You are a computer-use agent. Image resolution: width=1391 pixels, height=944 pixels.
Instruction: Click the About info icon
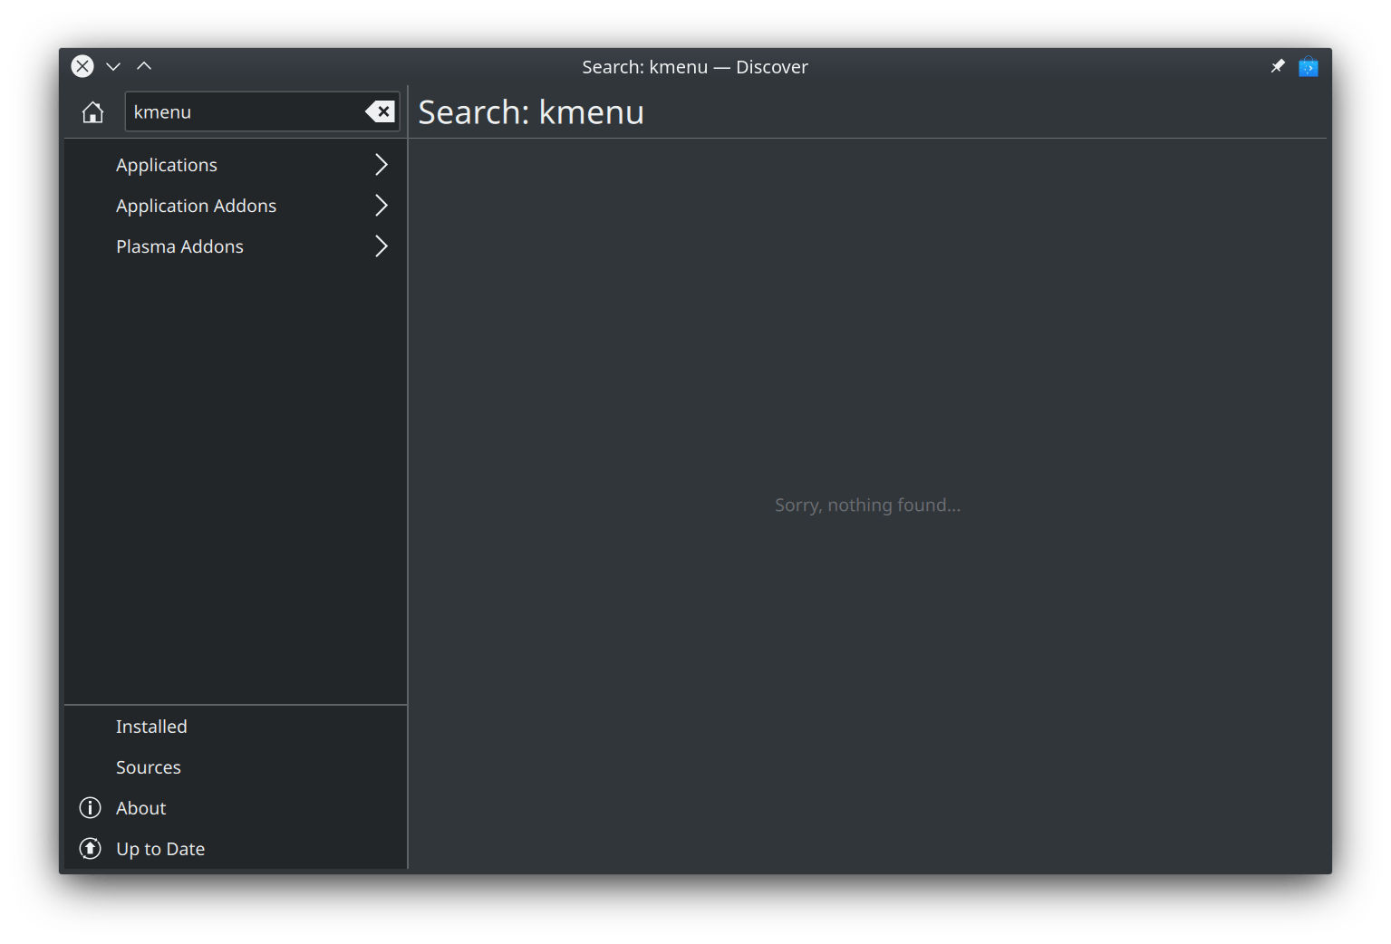(x=91, y=808)
